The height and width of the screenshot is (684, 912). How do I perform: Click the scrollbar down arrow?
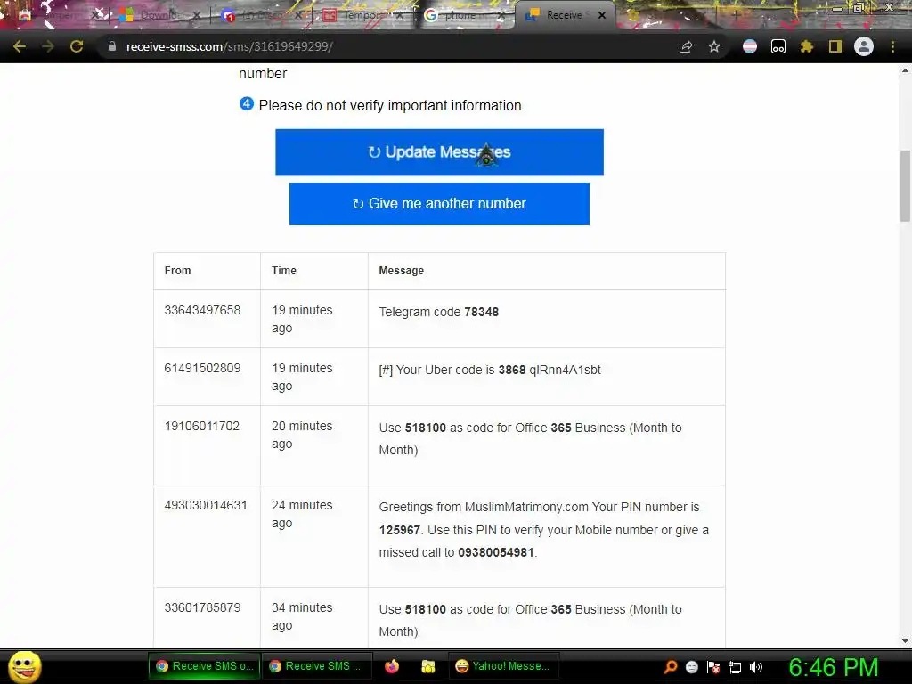pos(905,641)
